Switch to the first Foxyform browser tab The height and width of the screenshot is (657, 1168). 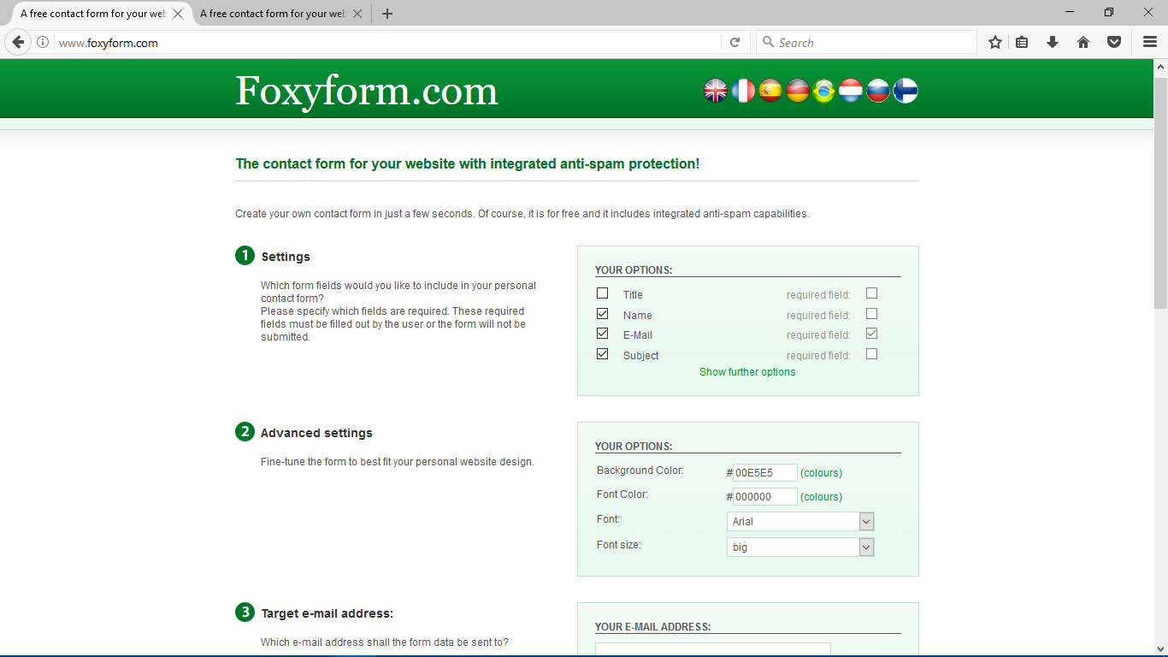click(x=94, y=14)
